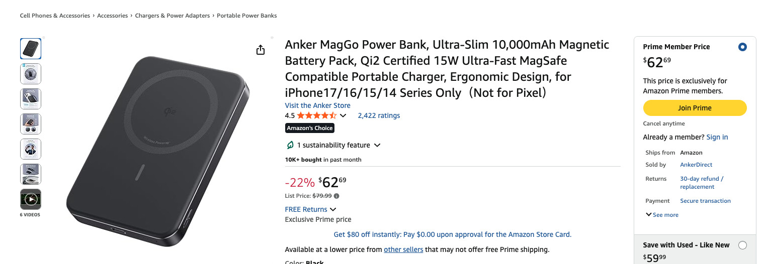Image resolution: width=766 pixels, height=264 pixels.
Task: Click the star rating icons
Action: pyautogui.click(x=317, y=115)
